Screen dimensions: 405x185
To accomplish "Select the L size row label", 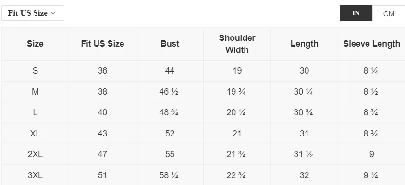I will [35, 112].
